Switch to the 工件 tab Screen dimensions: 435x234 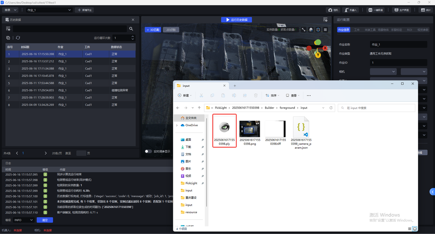pyautogui.click(x=357, y=30)
